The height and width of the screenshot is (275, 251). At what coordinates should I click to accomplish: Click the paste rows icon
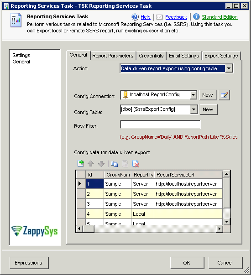(x=125, y=164)
